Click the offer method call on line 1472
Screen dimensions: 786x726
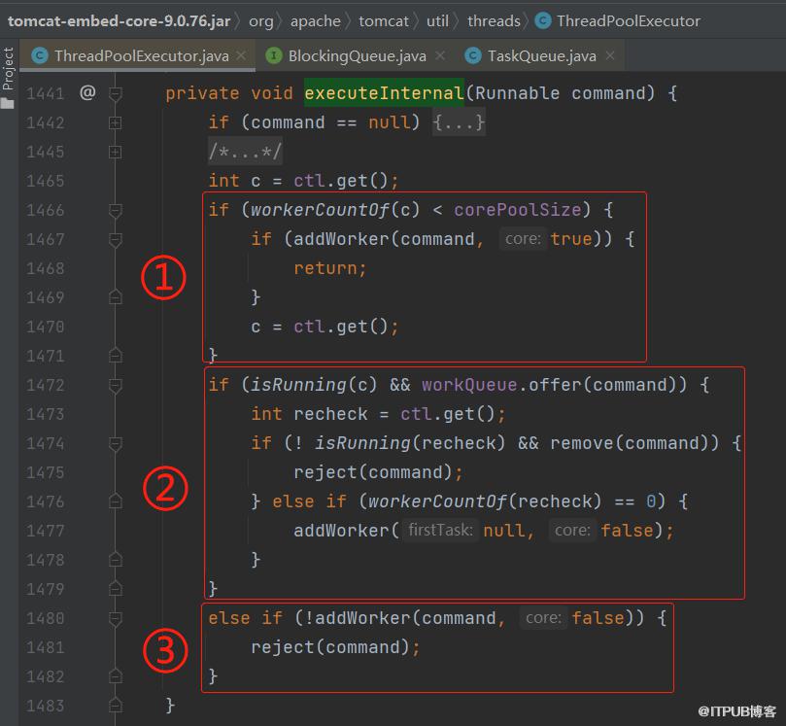click(555, 385)
